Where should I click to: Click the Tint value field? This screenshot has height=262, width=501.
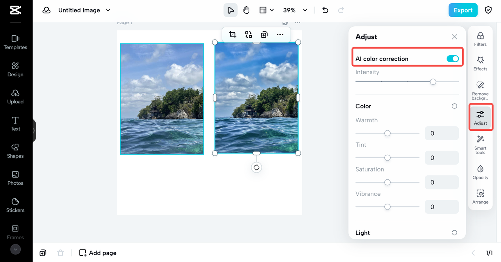tap(442, 158)
